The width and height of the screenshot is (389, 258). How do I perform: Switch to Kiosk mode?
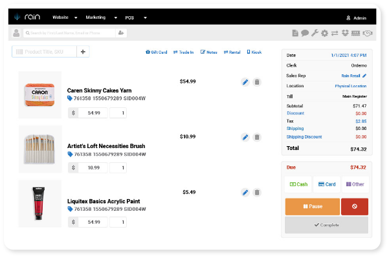(x=254, y=52)
